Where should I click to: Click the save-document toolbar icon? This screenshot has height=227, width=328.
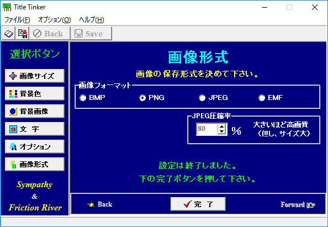coord(23,34)
